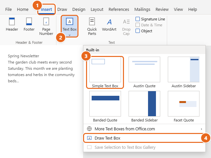Screen dimensions: 211x158
Task: Click the Spring Newsletter heading text
Action: point(23,56)
